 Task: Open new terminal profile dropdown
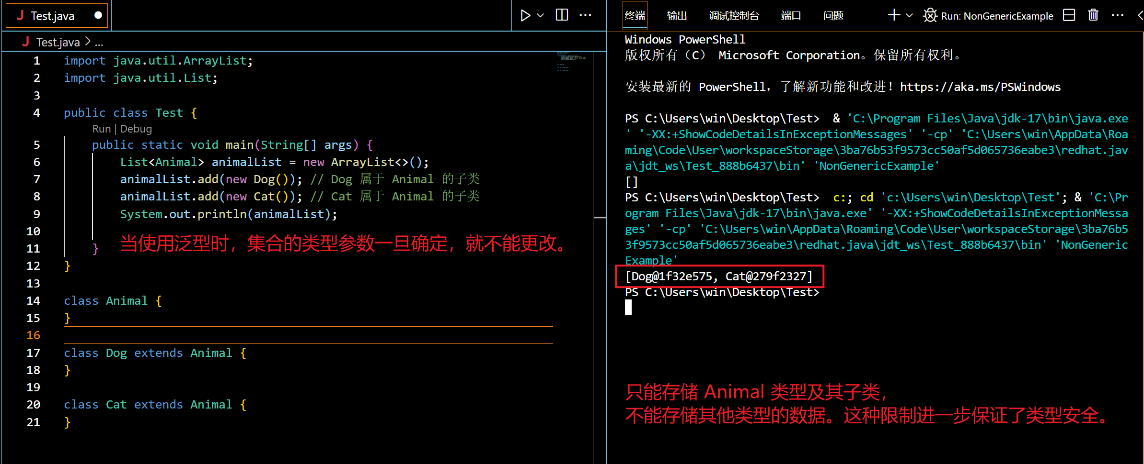[x=909, y=16]
